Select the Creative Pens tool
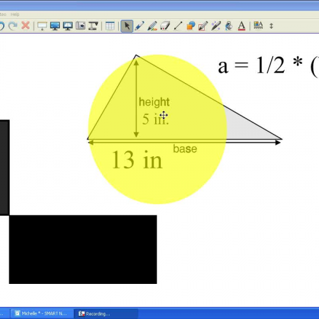The image size is (319, 319). pos(152,26)
